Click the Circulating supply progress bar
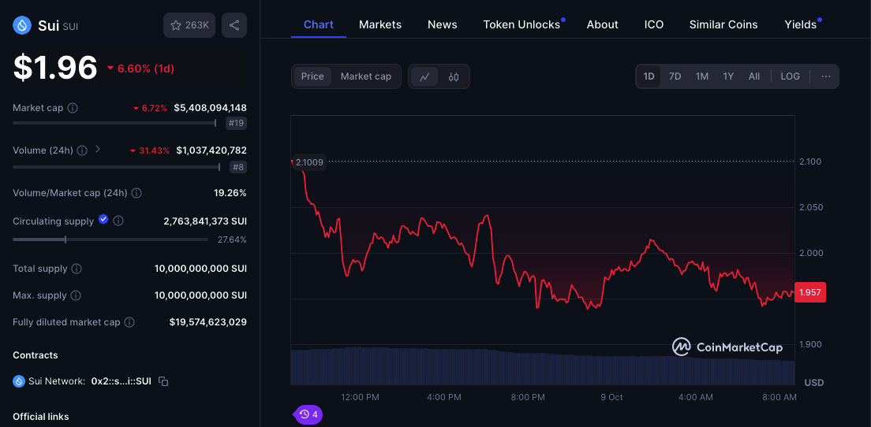This screenshot has height=427, width=871. tap(110, 239)
